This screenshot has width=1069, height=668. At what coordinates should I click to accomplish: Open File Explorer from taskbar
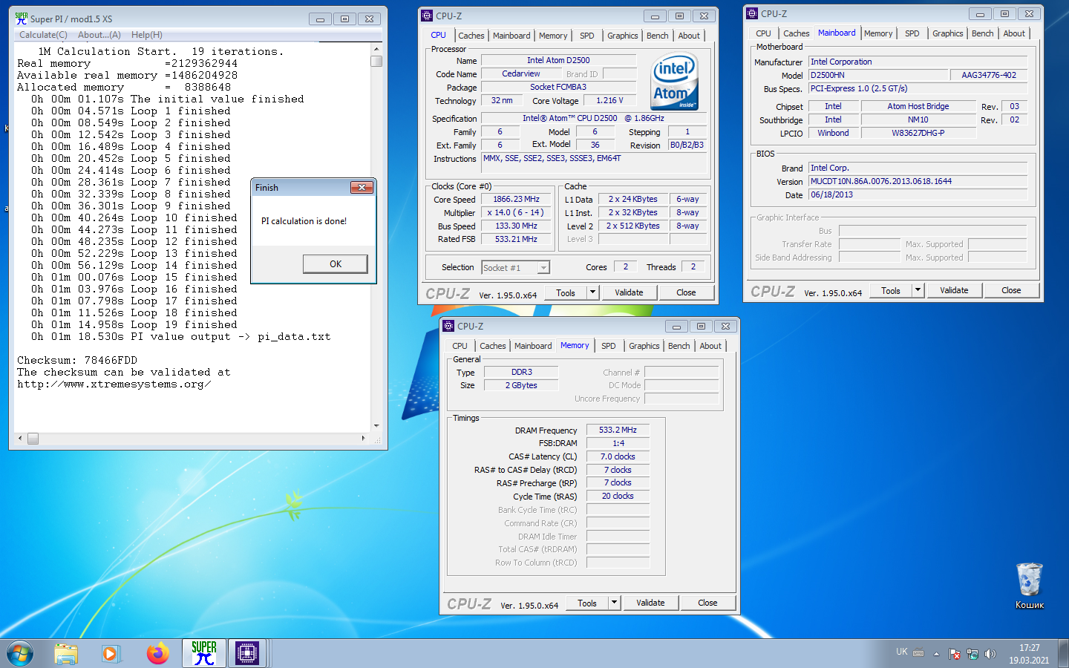pos(66,653)
